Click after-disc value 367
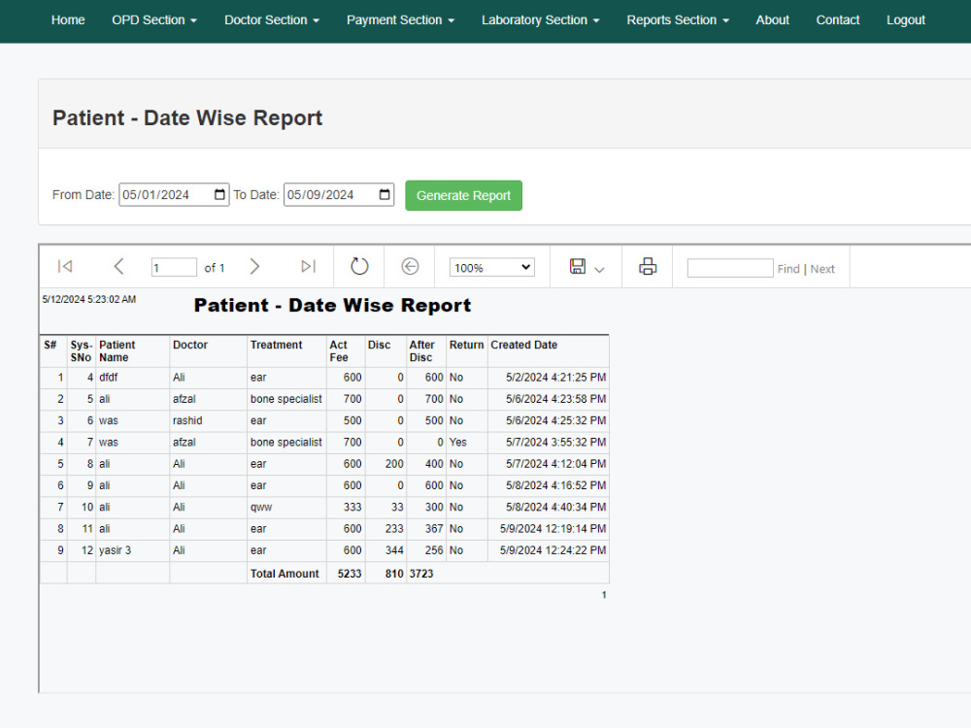This screenshot has height=728, width=971. tap(434, 529)
